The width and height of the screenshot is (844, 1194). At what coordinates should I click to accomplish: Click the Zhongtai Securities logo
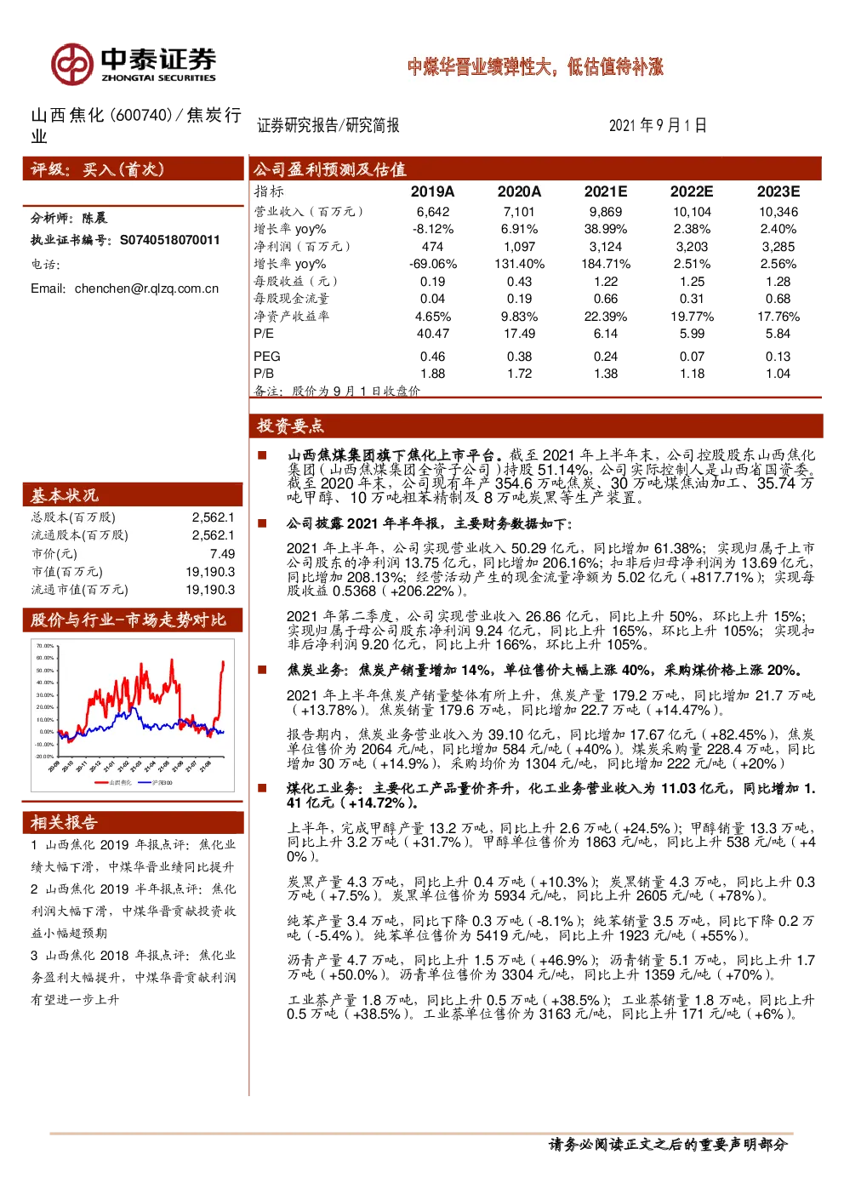[134, 64]
